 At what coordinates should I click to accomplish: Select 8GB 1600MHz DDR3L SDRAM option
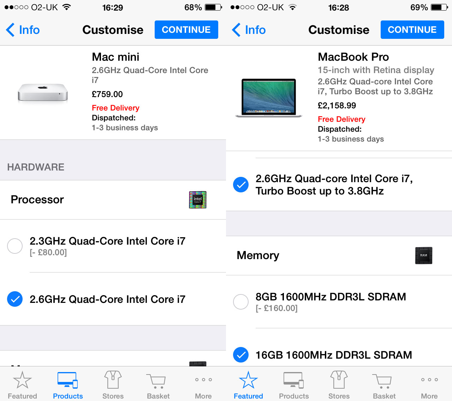point(339,302)
